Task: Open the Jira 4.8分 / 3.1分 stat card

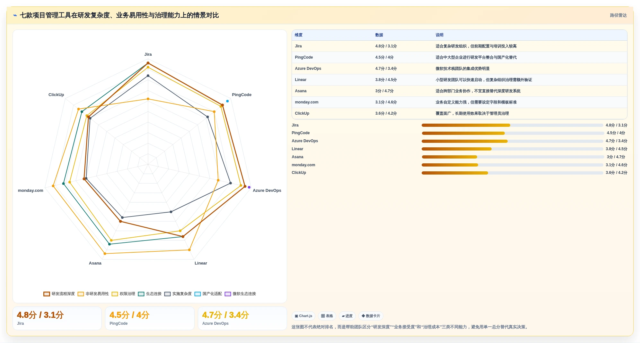Action: click(57, 318)
